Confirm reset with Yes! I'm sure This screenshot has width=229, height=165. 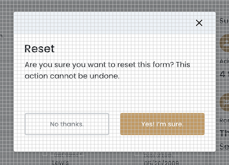coord(162,124)
